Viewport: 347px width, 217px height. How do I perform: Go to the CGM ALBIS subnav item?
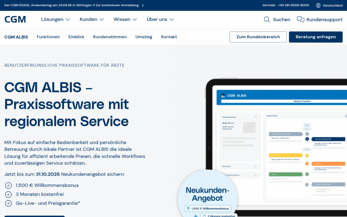pyautogui.click(x=16, y=37)
